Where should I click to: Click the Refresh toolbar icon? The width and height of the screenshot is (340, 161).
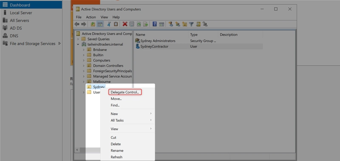click(139, 24)
